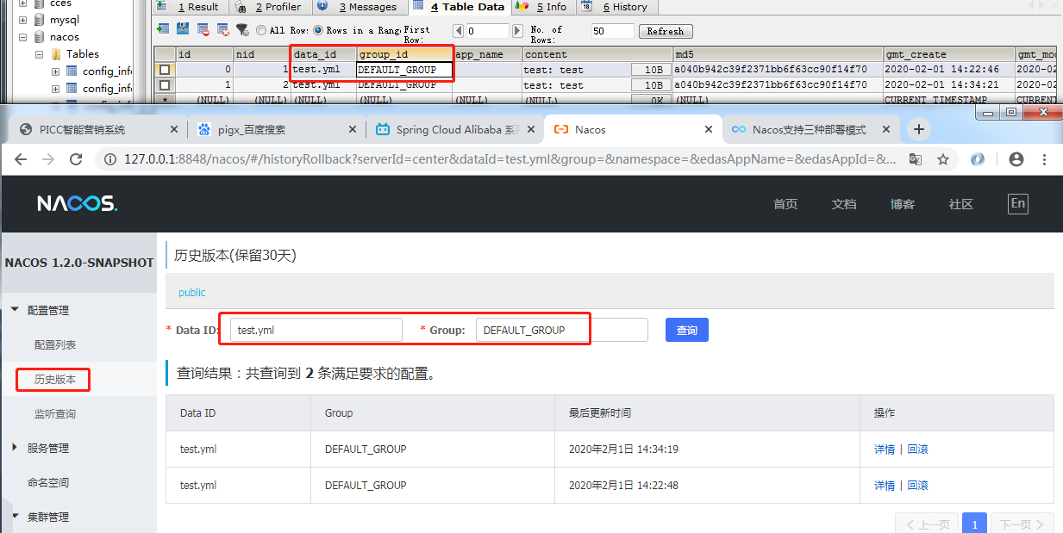Open 监听查询 in the sidebar
1063x533 pixels.
coord(55,413)
